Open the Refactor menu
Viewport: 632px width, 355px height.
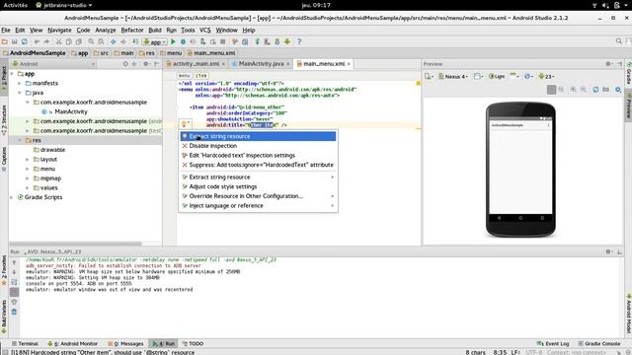pos(132,30)
